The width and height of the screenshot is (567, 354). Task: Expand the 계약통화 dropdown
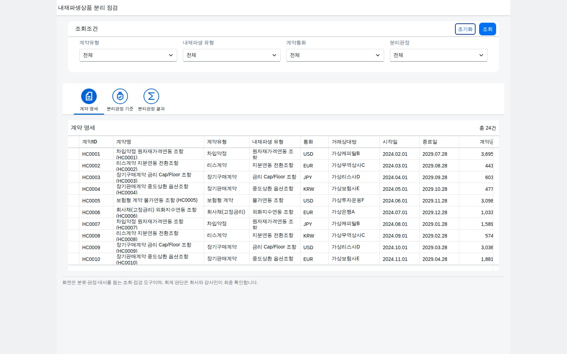[x=335, y=55]
